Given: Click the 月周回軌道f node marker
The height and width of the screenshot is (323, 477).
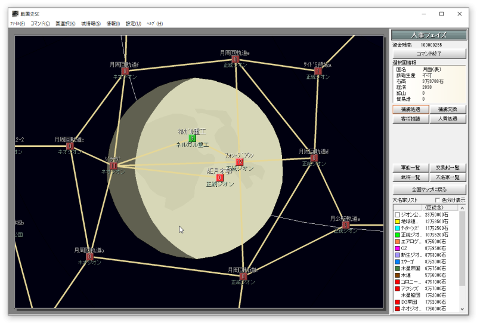Looking at the screenshot, I should click(125, 71).
